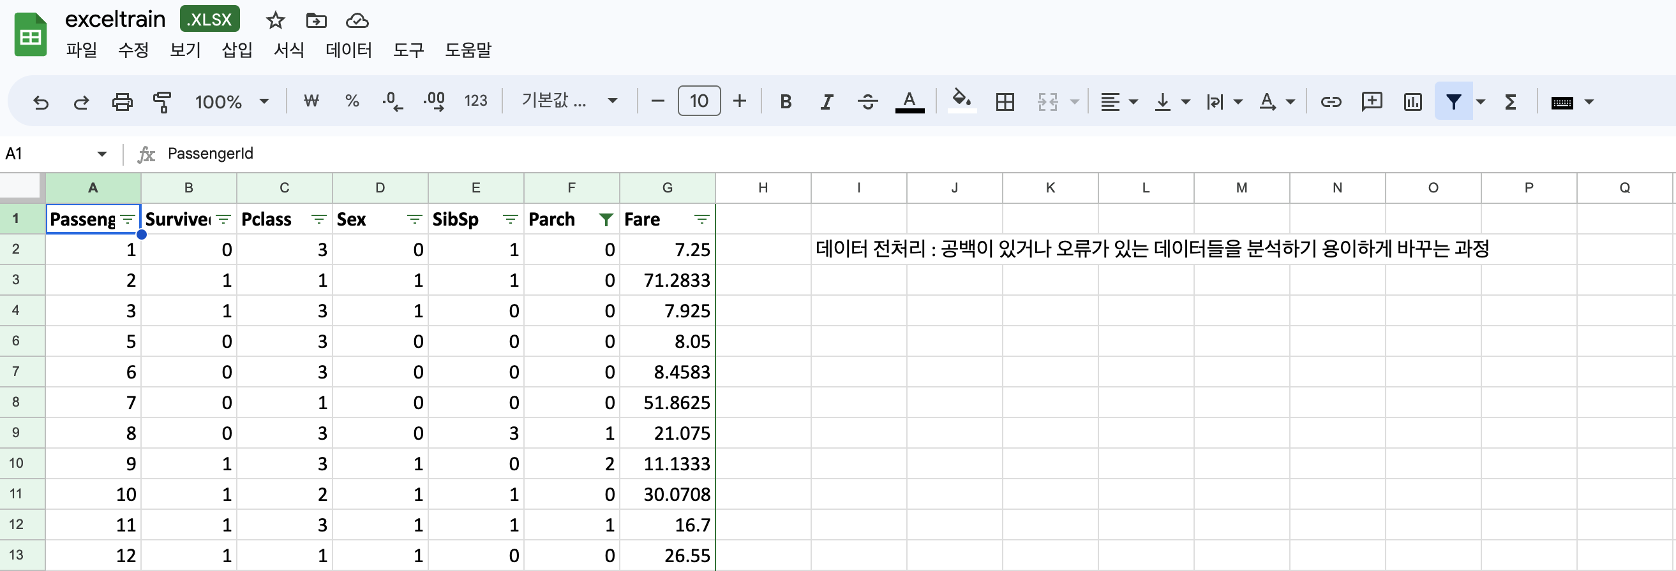Open filter on PassengerId column header
Viewport: 1676px width, 571px height.
(x=128, y=219)
